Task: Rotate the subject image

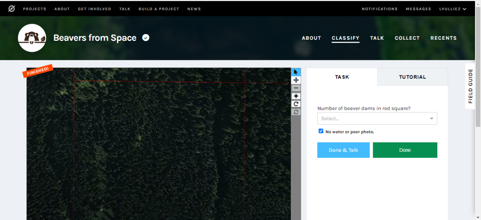Action: coord(296,104)
